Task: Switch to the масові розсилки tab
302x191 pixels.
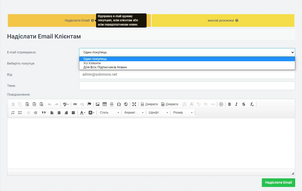Action: click(223, 20)
